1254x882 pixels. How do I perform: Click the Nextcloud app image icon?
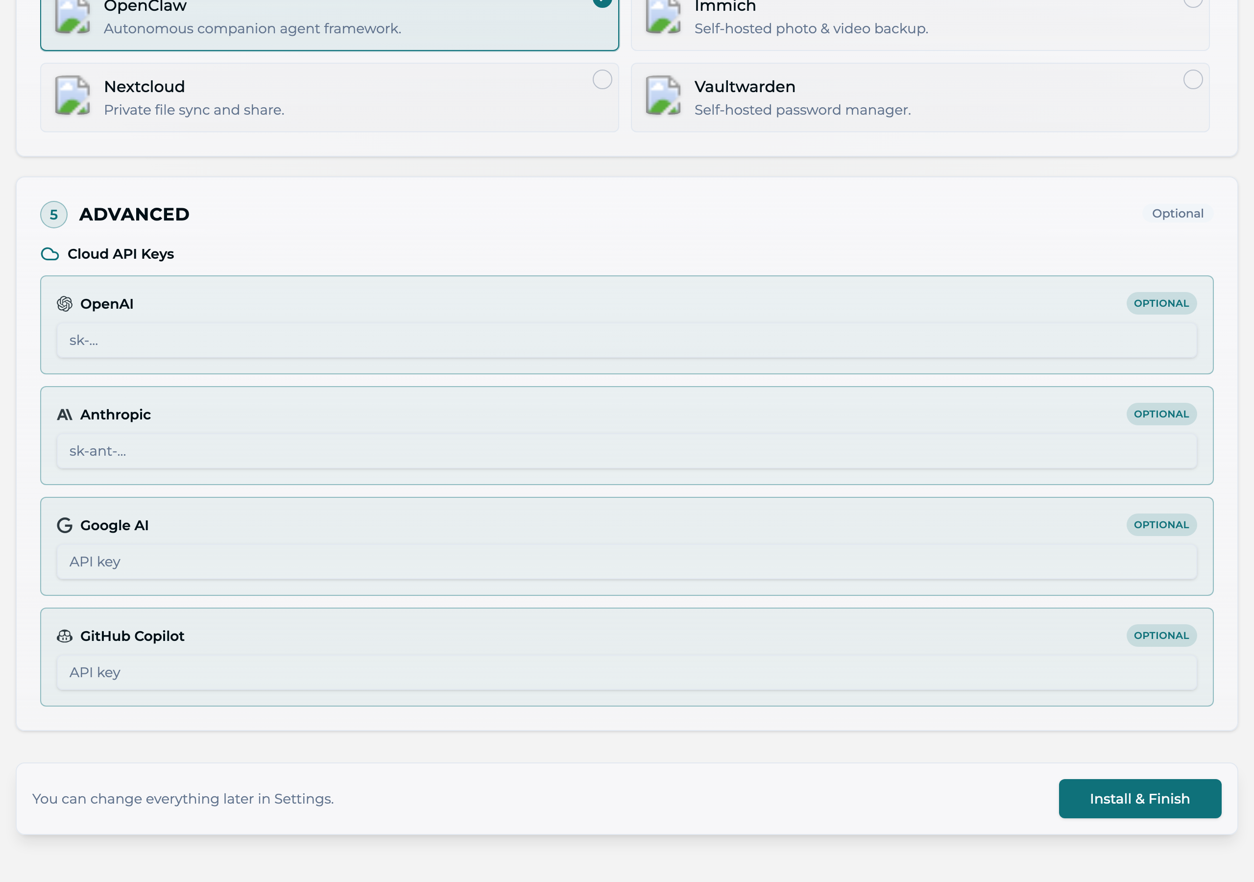point(72,95)
